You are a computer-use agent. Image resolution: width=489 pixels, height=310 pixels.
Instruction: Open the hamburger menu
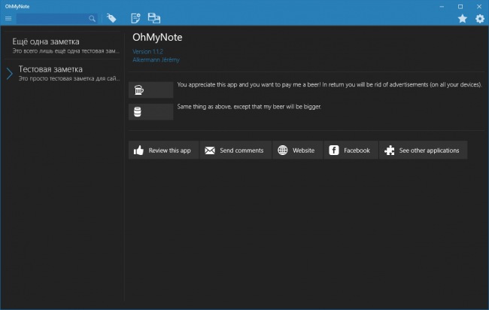[x=8, y=19]
